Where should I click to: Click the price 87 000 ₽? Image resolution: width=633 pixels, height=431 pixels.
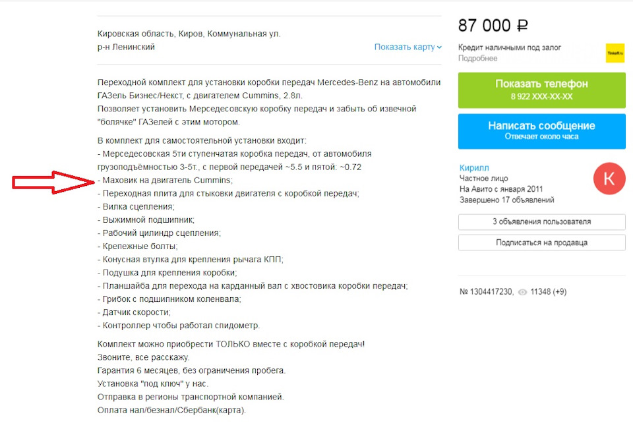(493, 25)
